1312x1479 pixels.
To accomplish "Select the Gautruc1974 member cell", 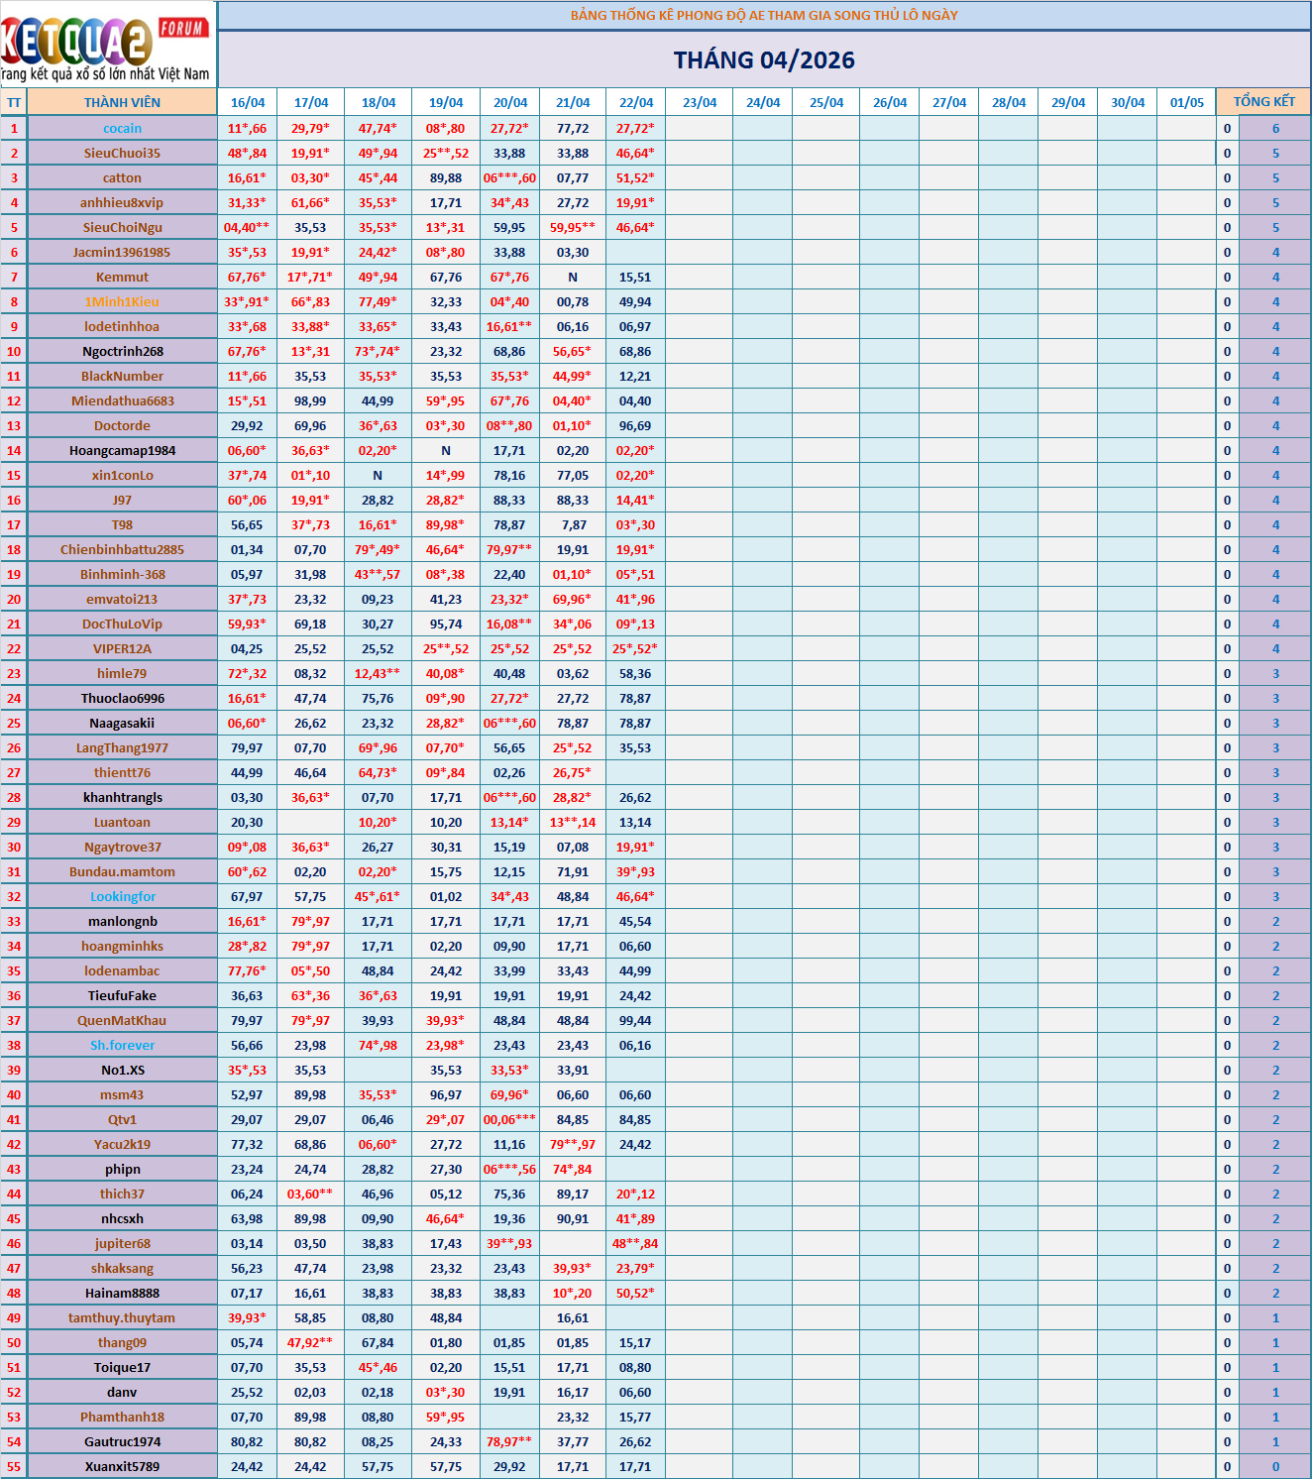I will click(122, 1441).
